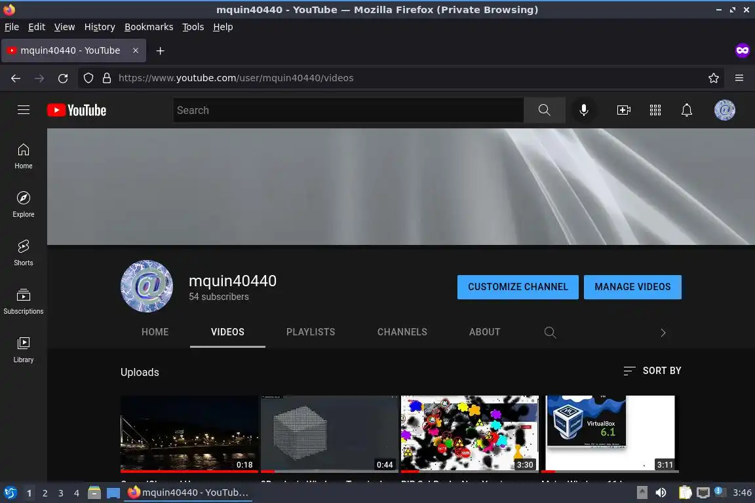Switch to virtual desktop 2
Screen dimensions: 755x503
pos(45,493)
